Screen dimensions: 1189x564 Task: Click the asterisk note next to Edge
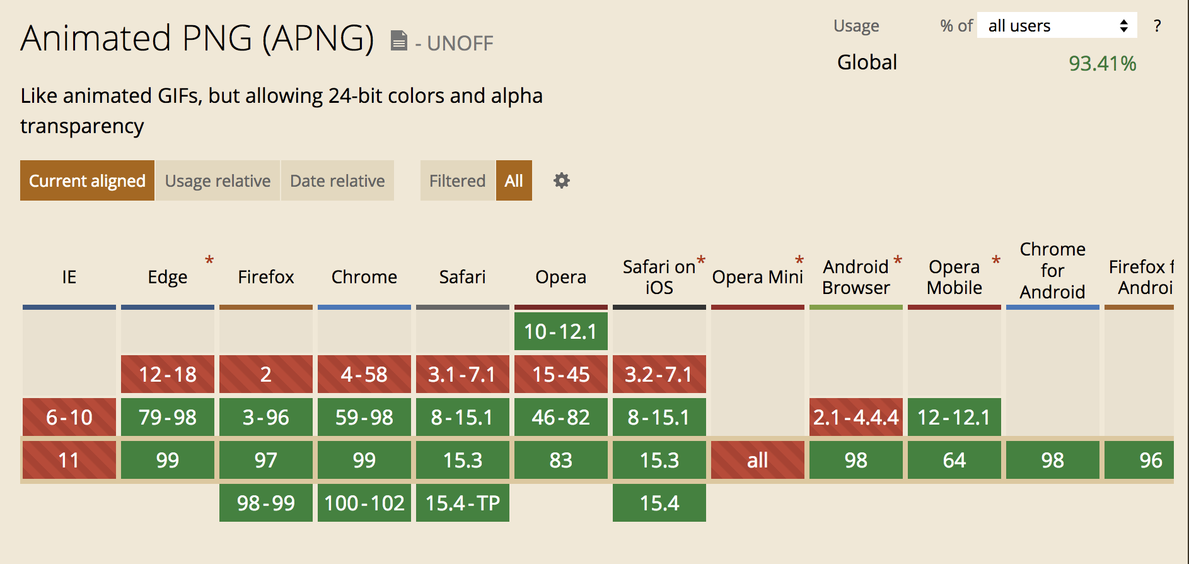click(x=209, y=260)
